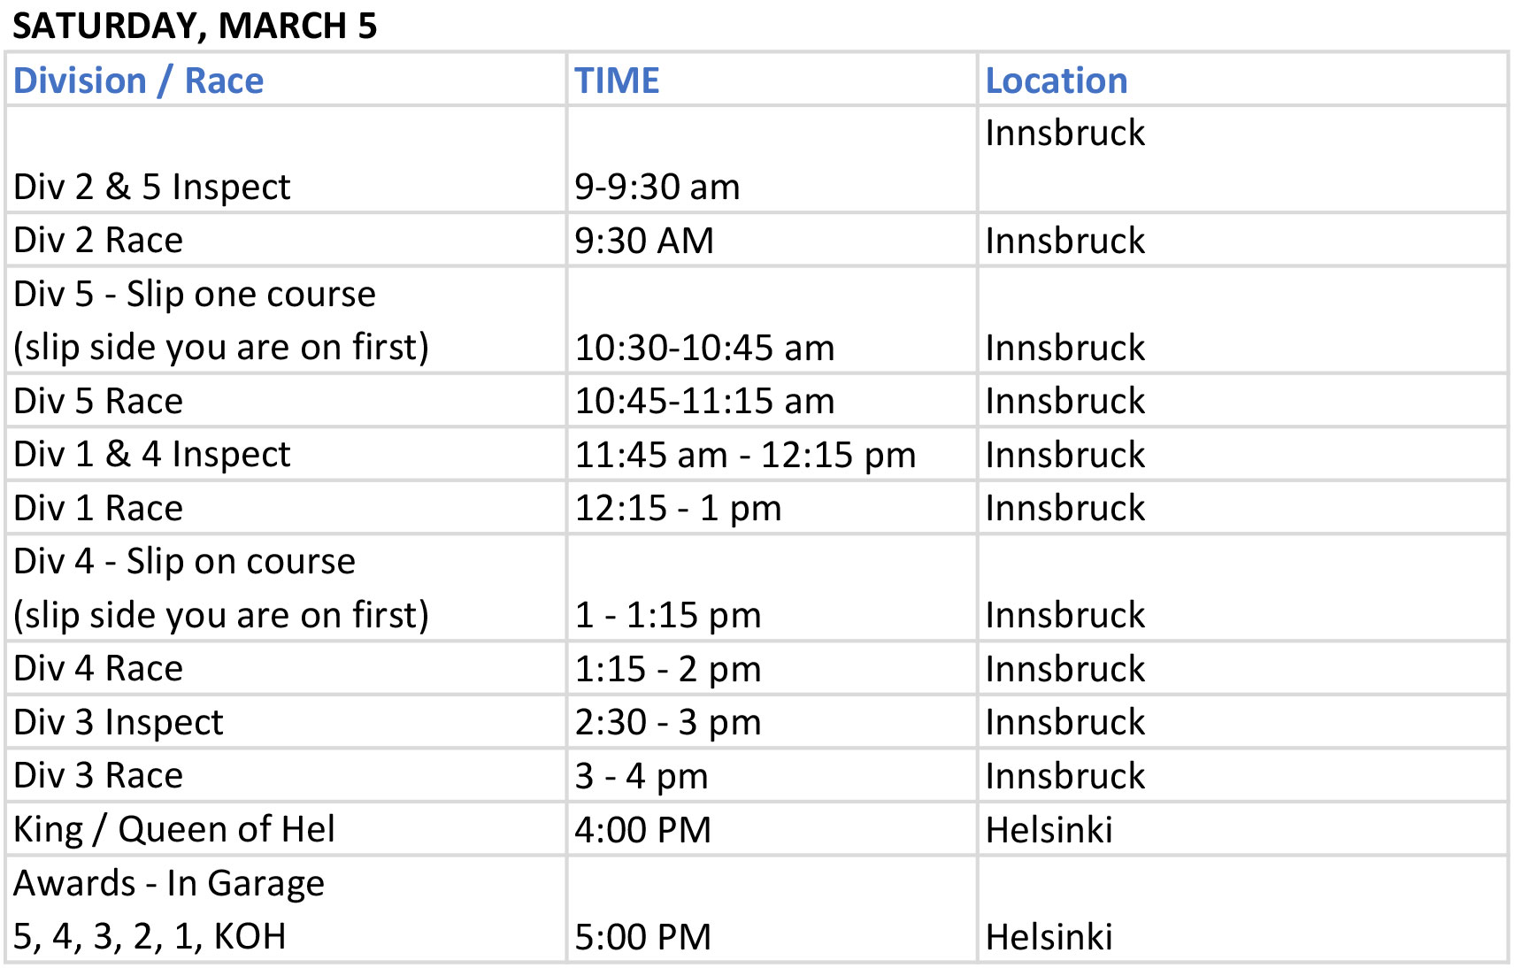Select the "Division / Race" column header
Image resolution: width=1514 pixels, height=968 pixels.
(139, 81)
